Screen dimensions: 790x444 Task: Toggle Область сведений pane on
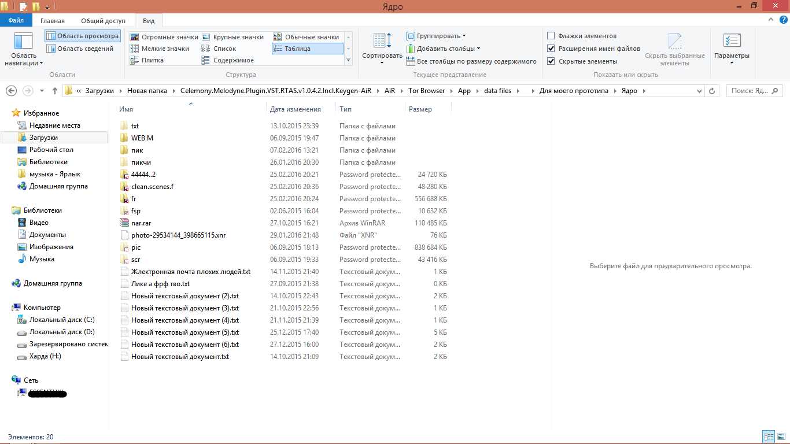(80, 49)
